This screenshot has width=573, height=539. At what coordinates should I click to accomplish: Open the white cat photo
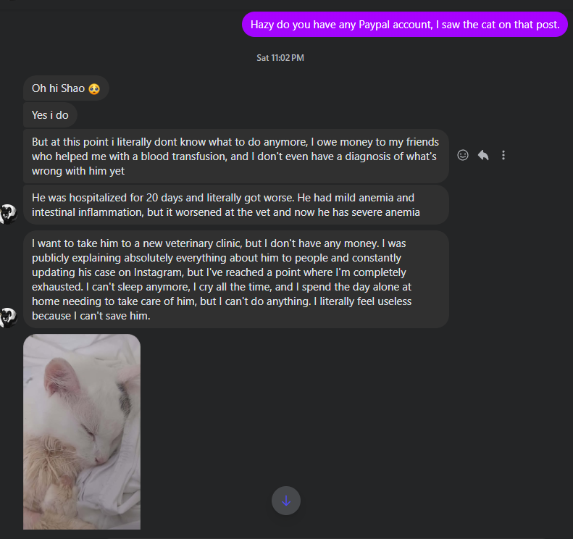pos(82,432)
